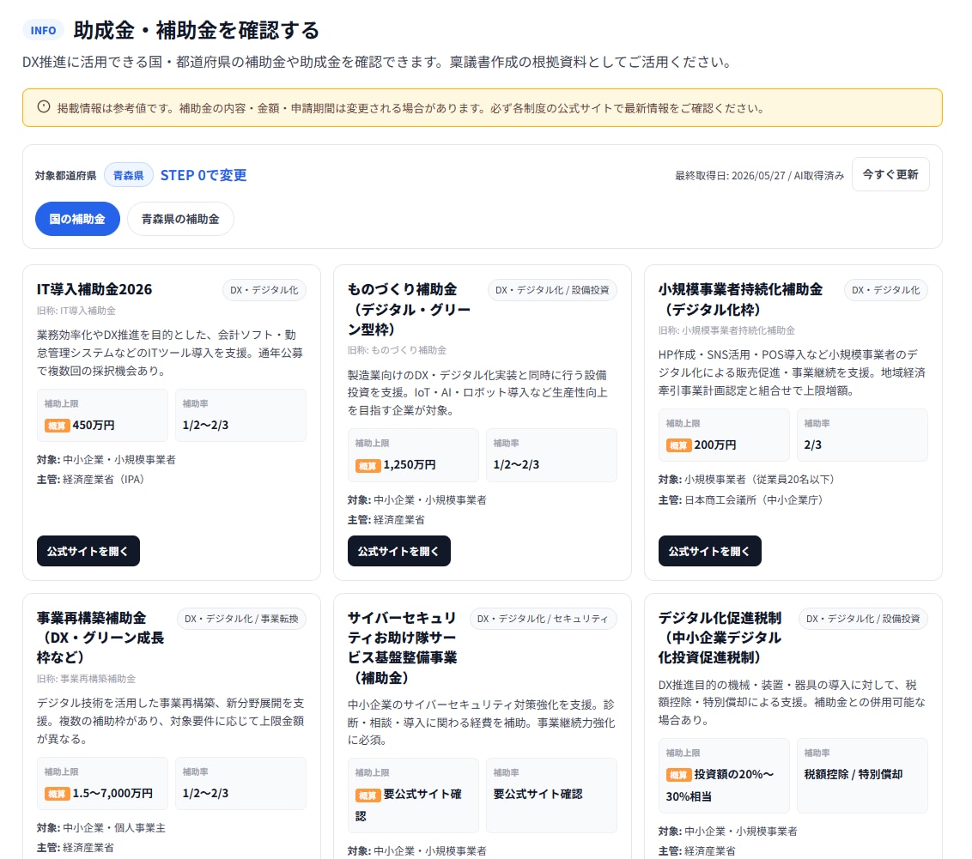Click the DX・デジタル化 tag on IT導入補助金2026

tap(264, 290)
